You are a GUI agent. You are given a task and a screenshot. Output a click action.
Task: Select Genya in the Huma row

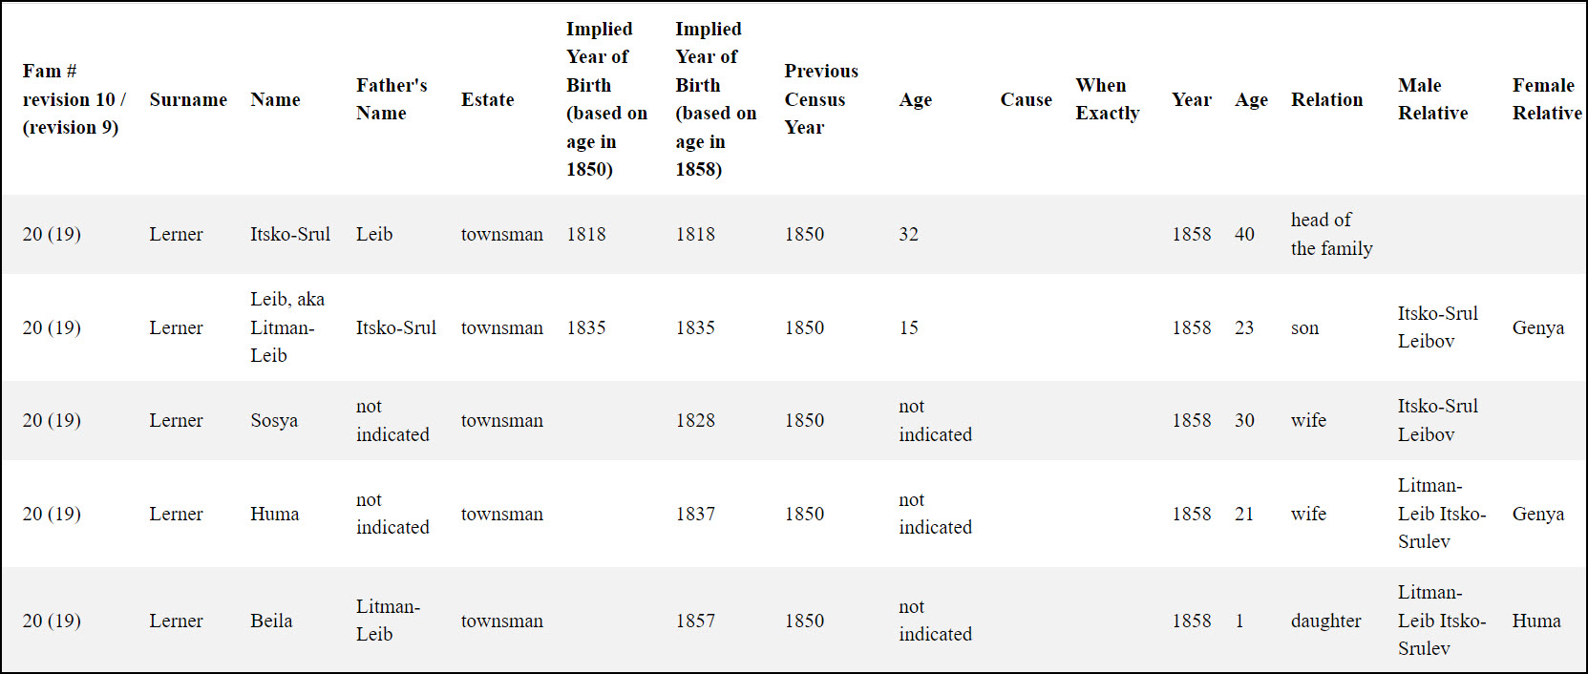click(1538, 514)
